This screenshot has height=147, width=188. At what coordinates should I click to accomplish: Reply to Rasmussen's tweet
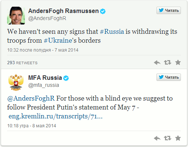[157, 62]
